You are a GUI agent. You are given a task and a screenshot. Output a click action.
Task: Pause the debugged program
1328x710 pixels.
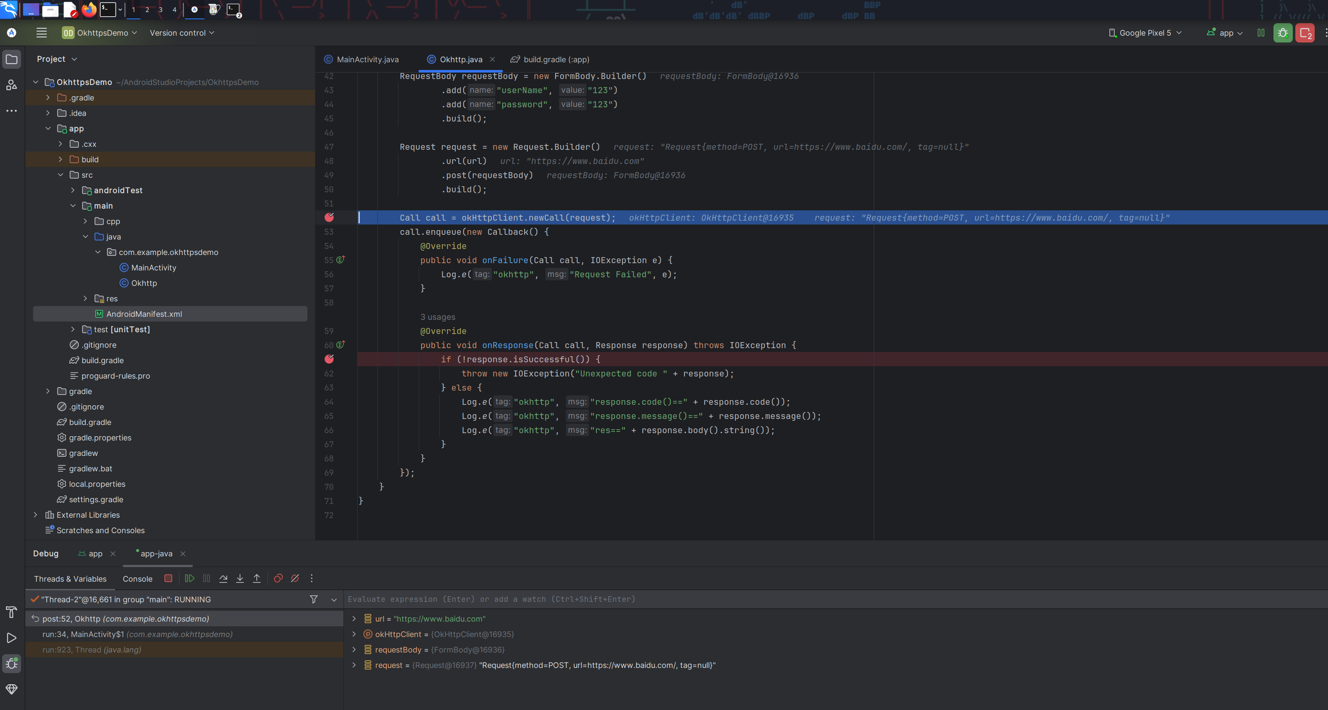click(206, 579)
